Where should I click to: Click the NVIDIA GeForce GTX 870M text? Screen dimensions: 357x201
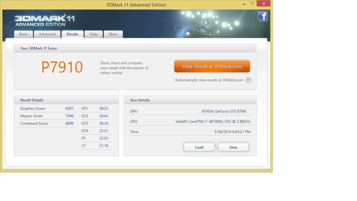[224, 111]
